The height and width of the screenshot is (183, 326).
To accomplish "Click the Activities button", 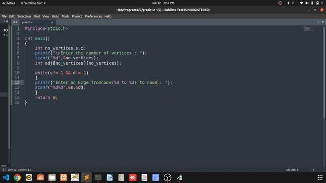I will (x=9, y=3).
